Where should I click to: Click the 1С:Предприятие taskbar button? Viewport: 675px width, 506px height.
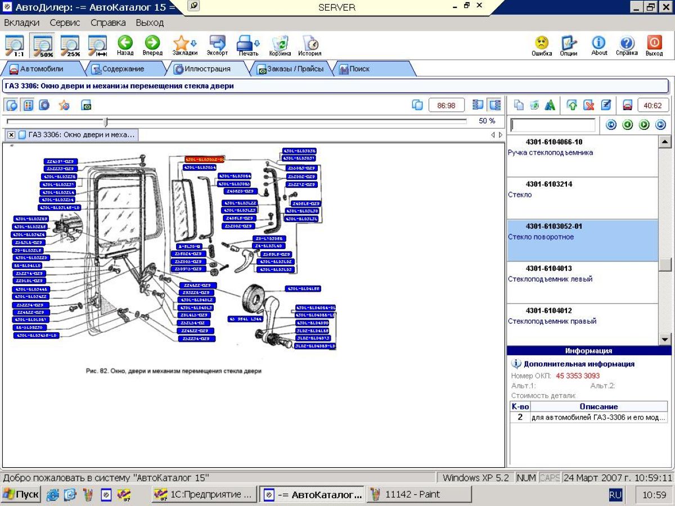204,495
